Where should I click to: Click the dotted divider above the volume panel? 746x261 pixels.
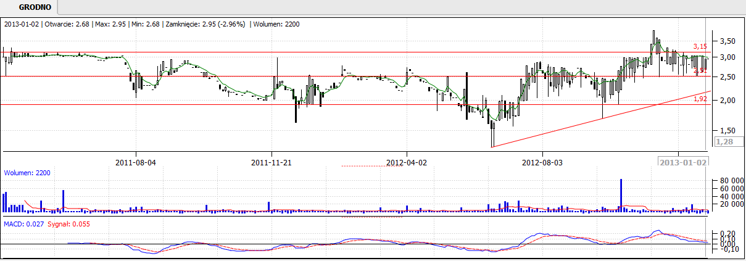(371, 166)
